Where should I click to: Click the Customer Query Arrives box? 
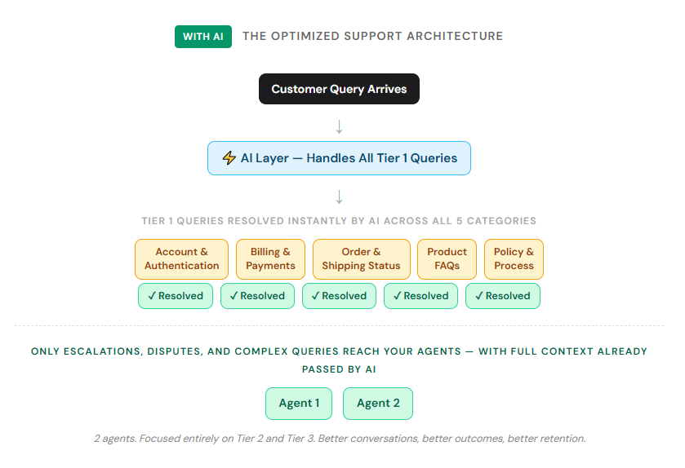tap(339, 89)
